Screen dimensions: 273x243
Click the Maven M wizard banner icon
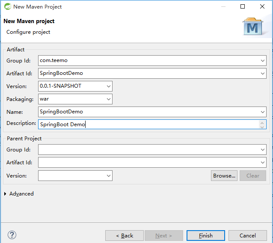(x=252, y=27)
